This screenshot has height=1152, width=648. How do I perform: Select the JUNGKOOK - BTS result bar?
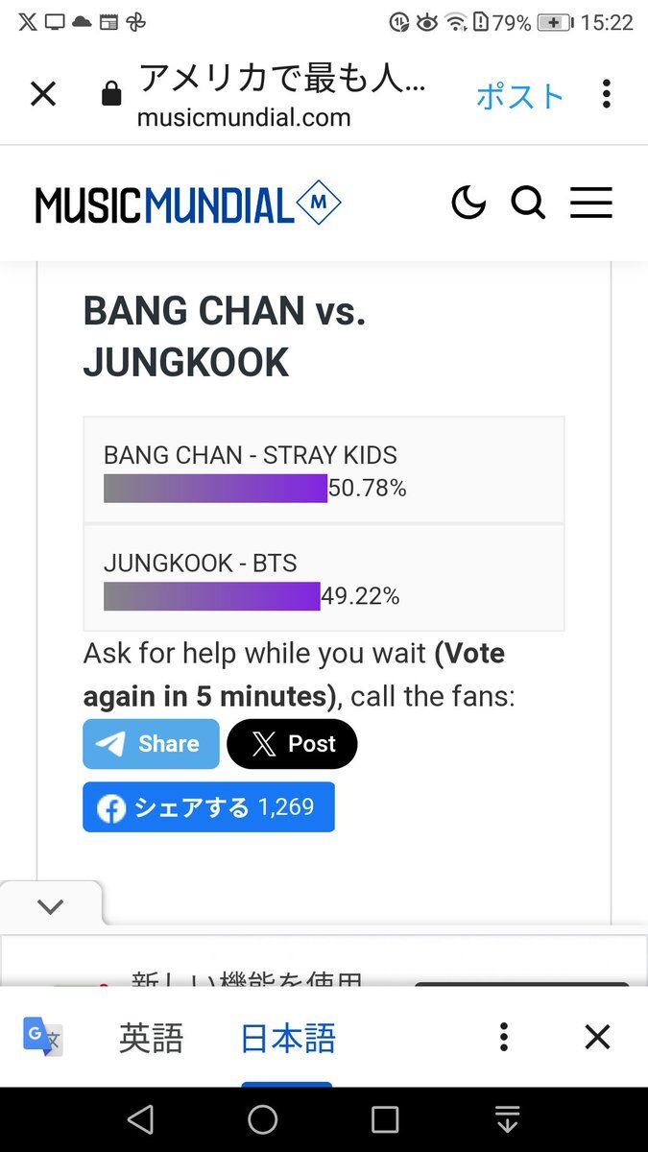point(324,578)
